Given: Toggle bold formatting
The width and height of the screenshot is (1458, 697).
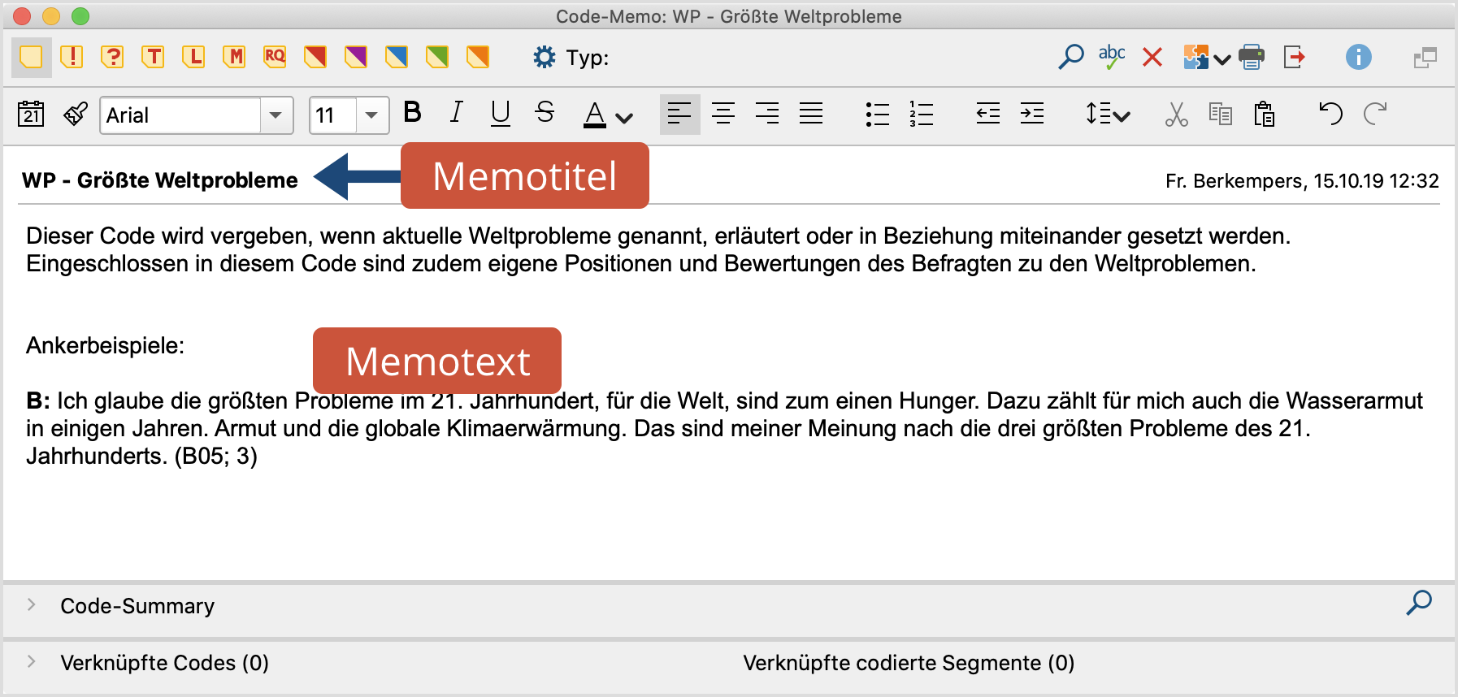Looking at the screenshot, I should pos(413,112).
